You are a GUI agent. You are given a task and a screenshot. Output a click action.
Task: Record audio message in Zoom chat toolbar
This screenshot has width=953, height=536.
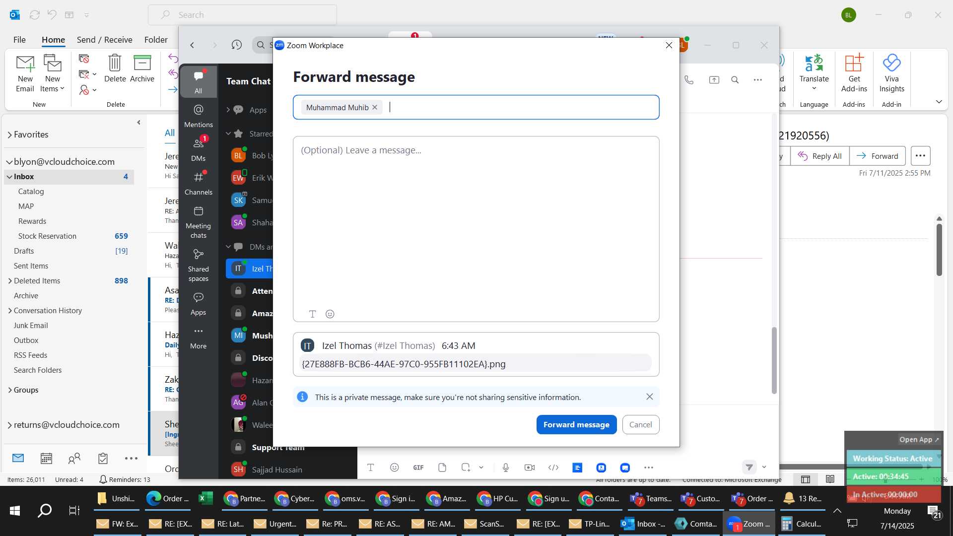[506, 468]
